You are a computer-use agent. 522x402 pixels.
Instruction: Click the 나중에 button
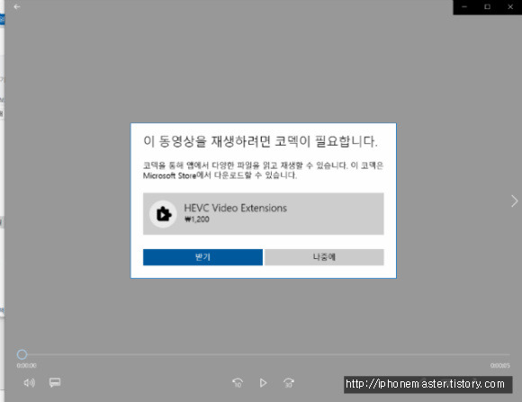pyautogui.click(x=324, y=257)
